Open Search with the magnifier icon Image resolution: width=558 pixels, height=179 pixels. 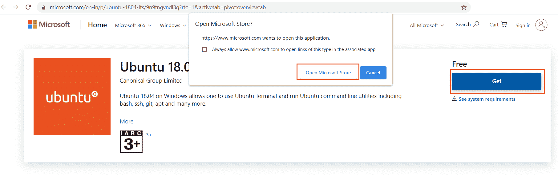476,24
